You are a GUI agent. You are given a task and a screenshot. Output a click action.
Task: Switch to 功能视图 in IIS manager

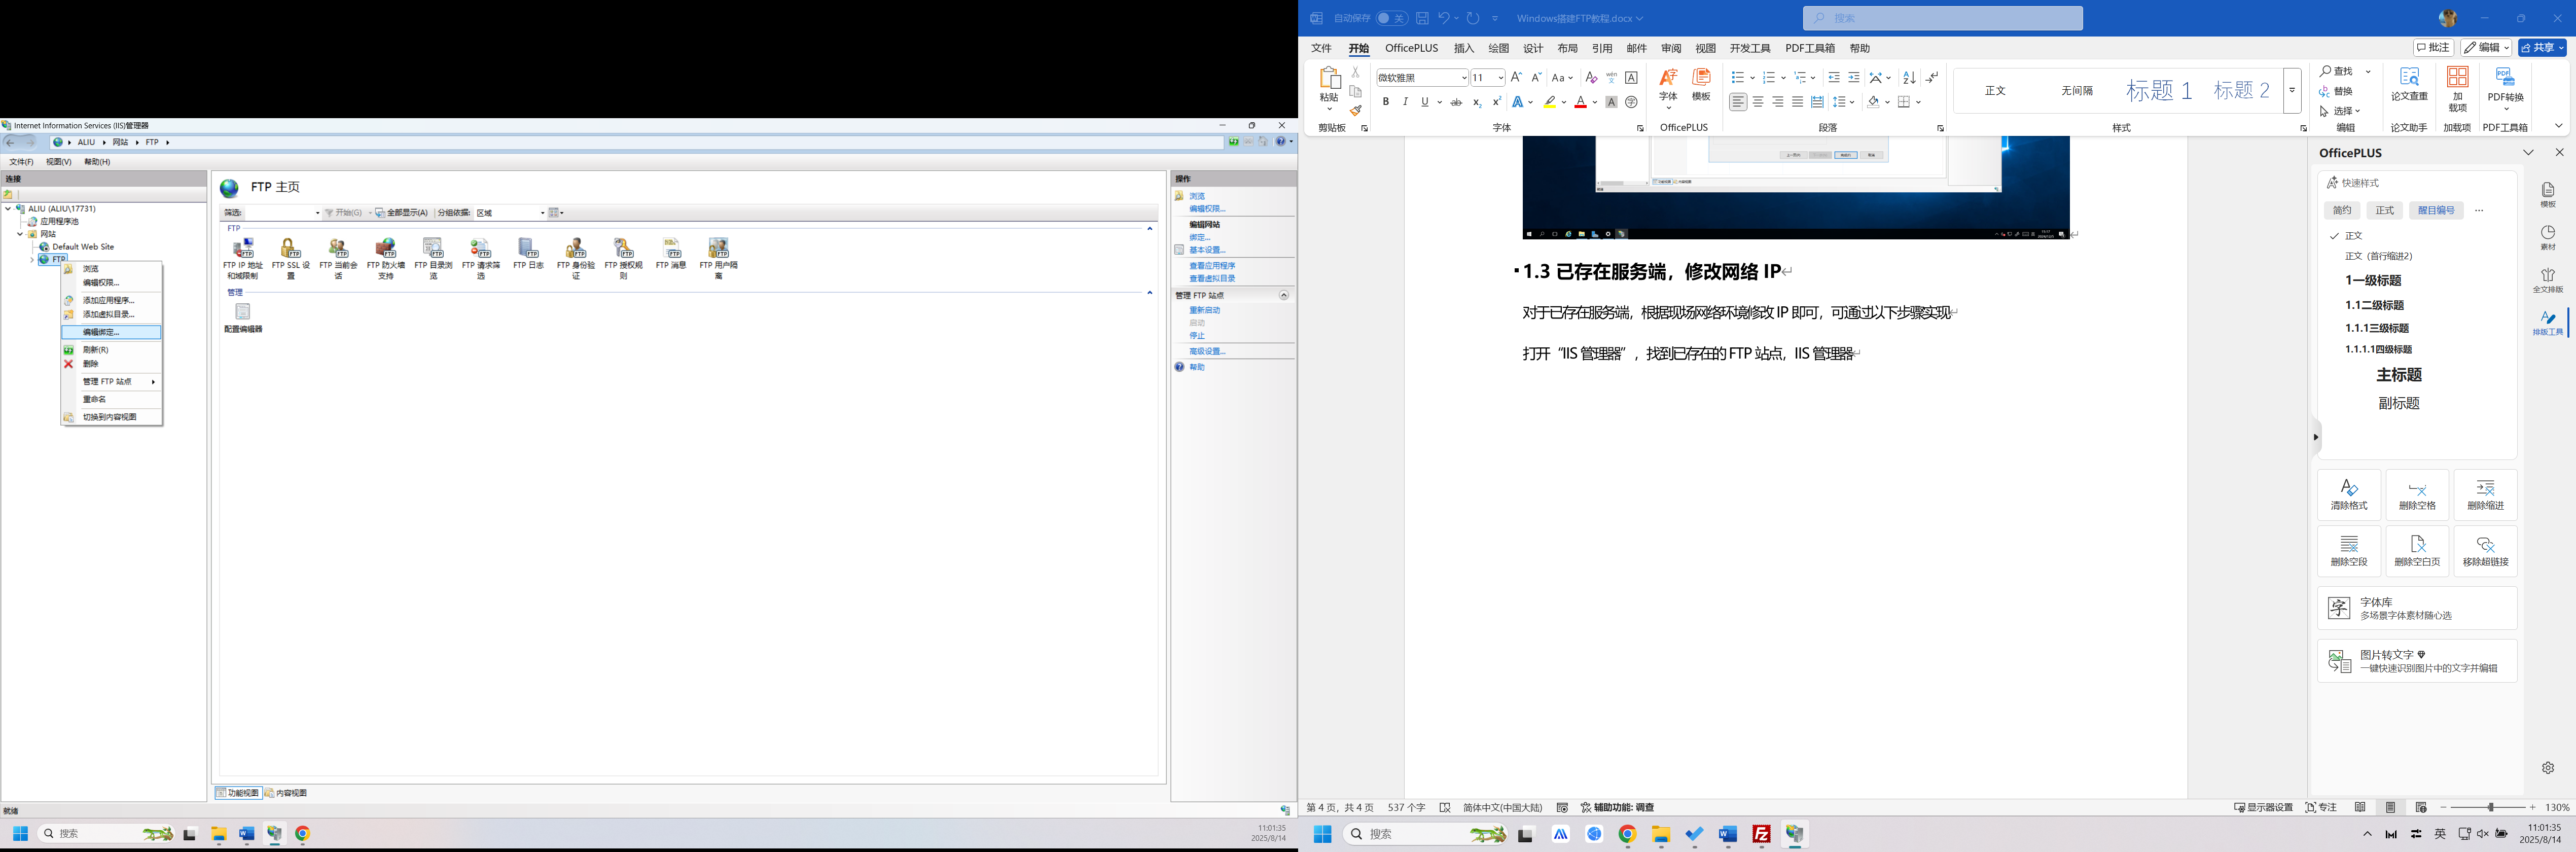[238, 793]
